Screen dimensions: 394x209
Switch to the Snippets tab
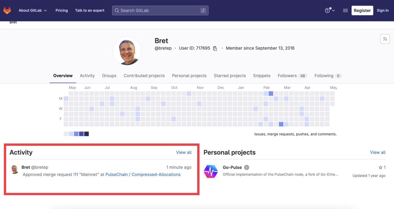pos(262,76)
